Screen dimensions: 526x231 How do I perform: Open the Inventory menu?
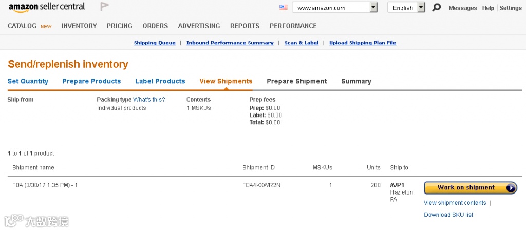79,26
